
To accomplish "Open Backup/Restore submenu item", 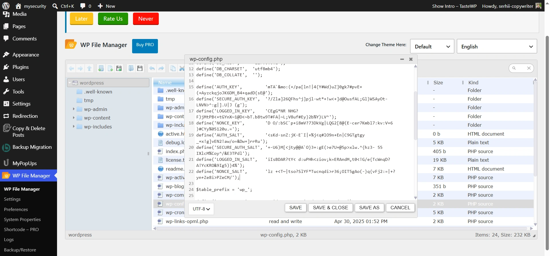I will pos(20,250).
